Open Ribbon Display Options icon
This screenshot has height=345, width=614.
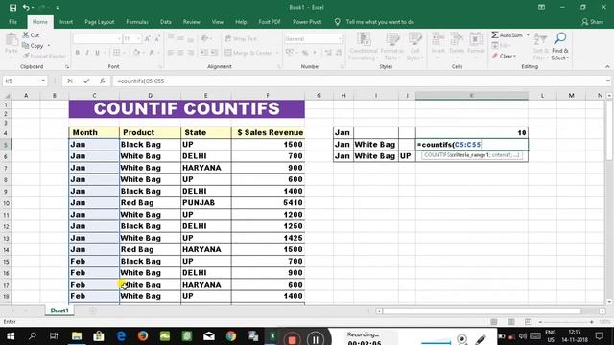[541, 7]
